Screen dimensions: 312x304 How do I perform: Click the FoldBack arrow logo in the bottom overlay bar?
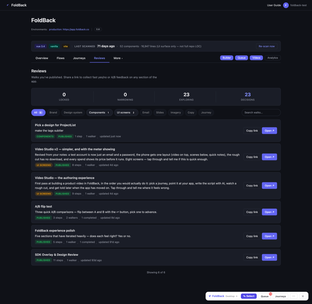click(x=210, y=296)
